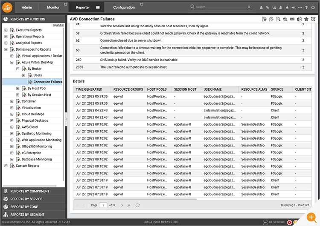Open Office365 Monitoring tree item
Viewport: 320px width, 226px height.
tap(37, 146)
